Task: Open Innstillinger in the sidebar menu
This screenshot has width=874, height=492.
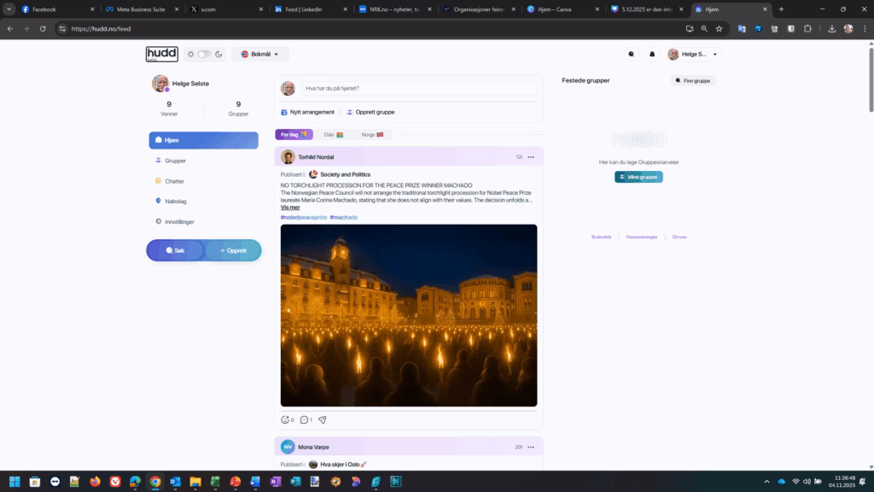Action: click(x=179, y=222)
